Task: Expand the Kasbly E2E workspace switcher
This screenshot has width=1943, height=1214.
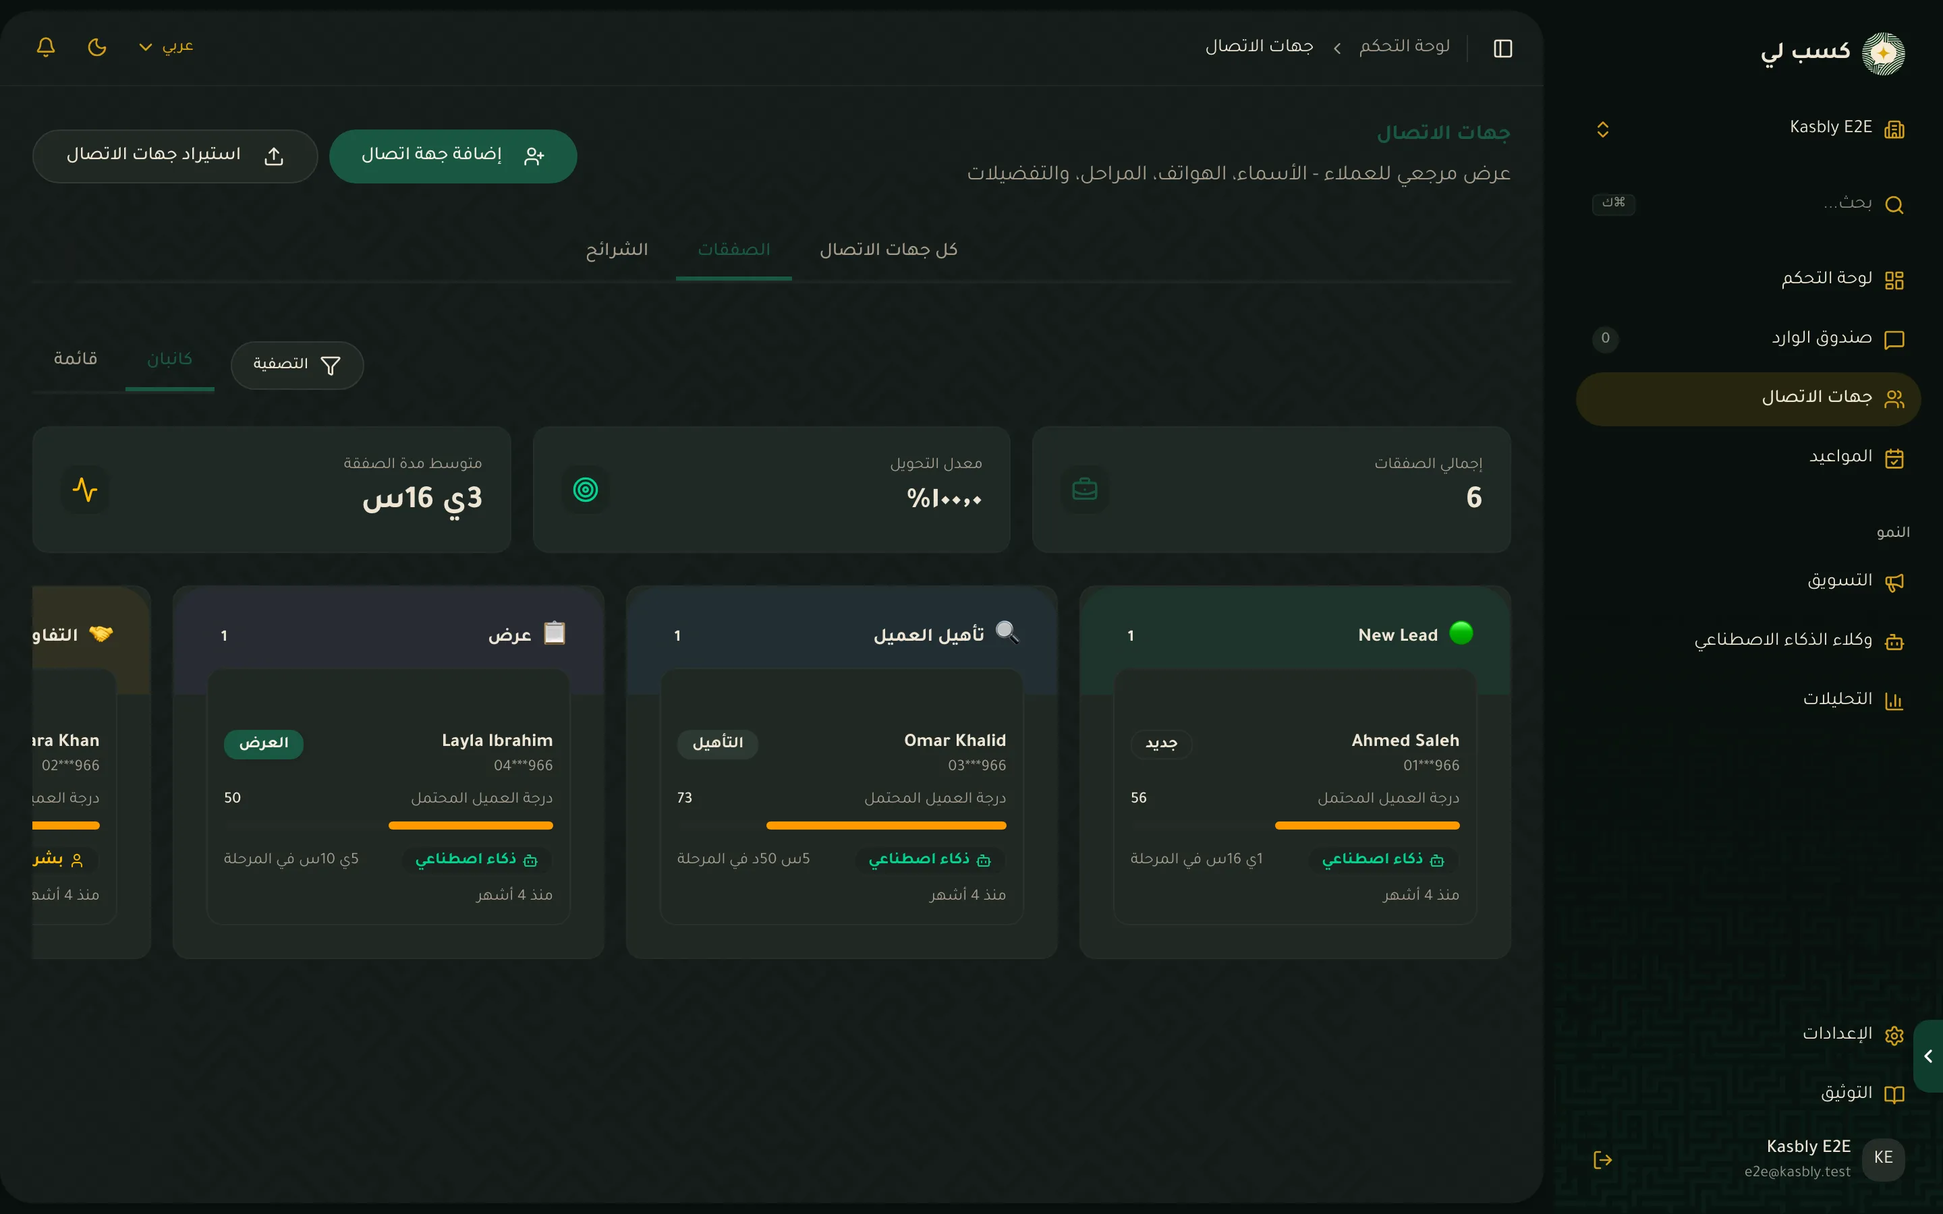Action: click(1749, 128)
